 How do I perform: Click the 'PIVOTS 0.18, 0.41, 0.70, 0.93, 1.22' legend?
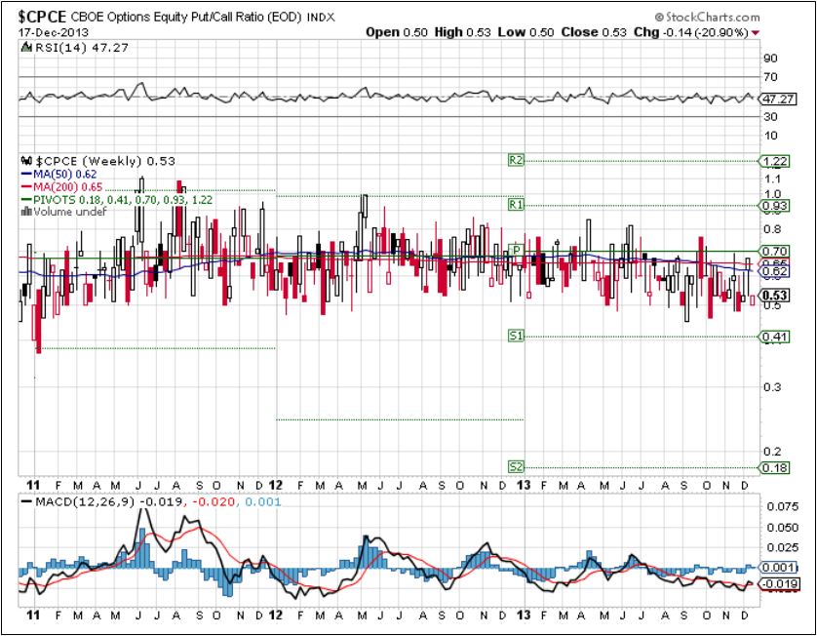pyautogui.click(x=123, y=200)
